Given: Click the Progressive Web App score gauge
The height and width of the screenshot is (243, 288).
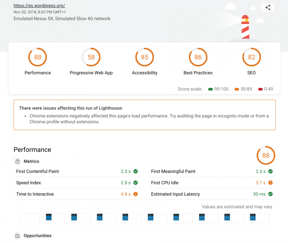Looking at the screenshot, I should click(91, 57).
